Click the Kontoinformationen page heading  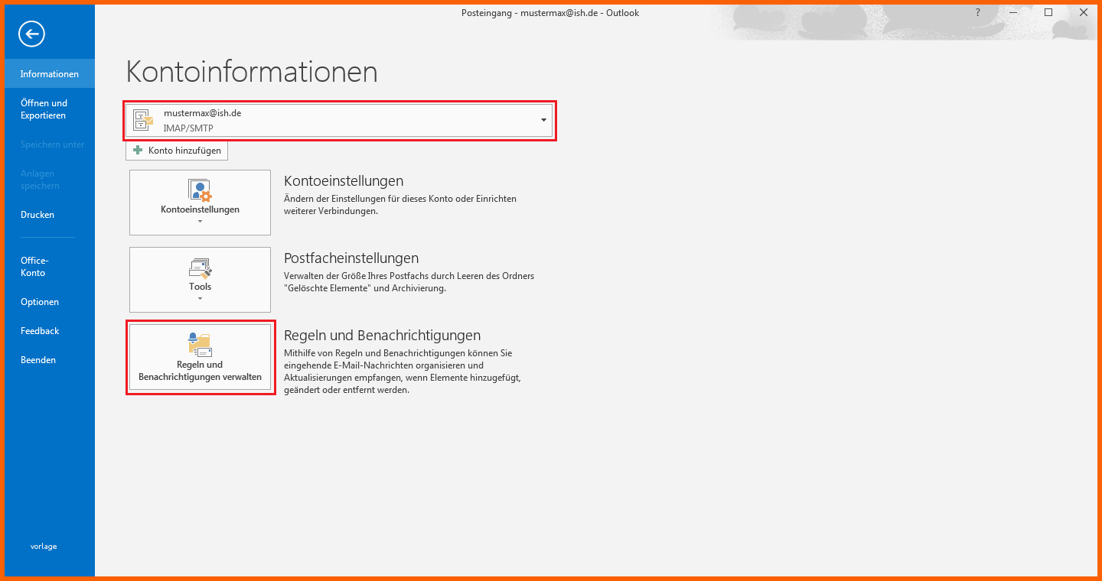[252, 72]
